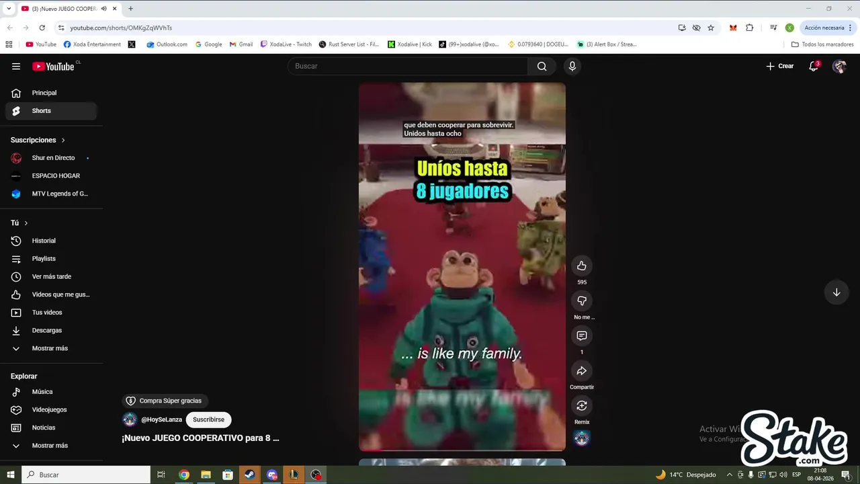The height and width of the screenshot is (484, 860).
Task: Go to the next short with down arrow
Action: [x=836, y=292]
